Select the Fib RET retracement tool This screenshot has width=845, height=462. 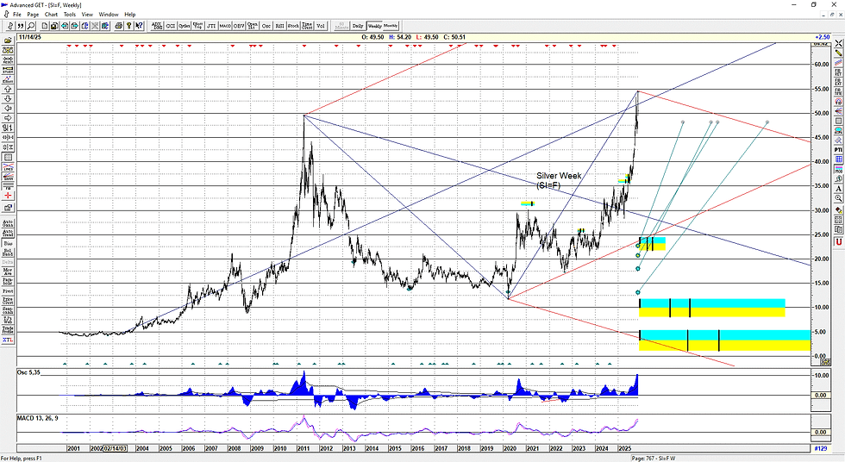click(838, 72)
